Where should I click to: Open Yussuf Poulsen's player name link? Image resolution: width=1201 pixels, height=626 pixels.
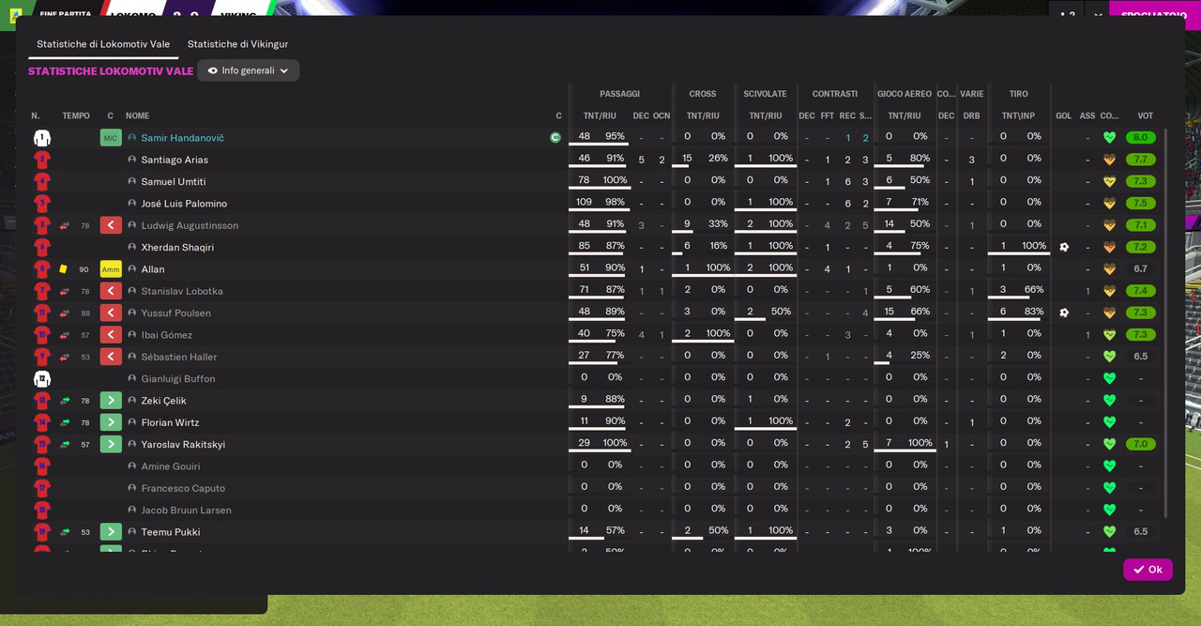point(175,313)
